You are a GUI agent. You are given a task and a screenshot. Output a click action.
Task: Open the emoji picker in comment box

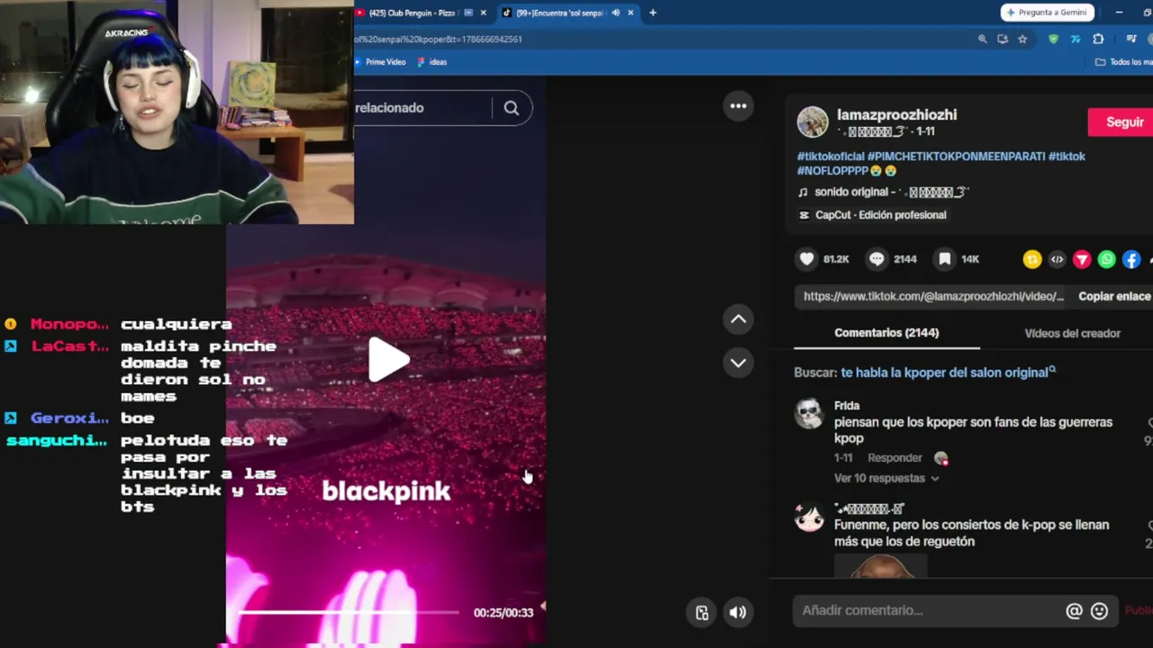[1099, 611]
